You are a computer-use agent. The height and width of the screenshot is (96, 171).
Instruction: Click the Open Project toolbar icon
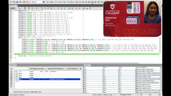[17, 2]
